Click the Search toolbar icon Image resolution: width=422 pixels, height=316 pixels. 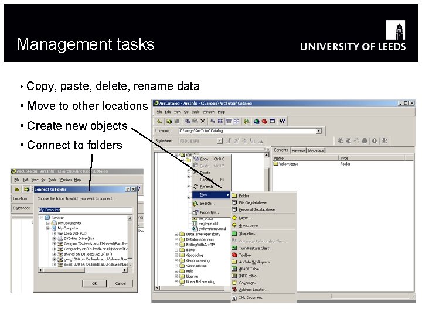coord(246,122)
